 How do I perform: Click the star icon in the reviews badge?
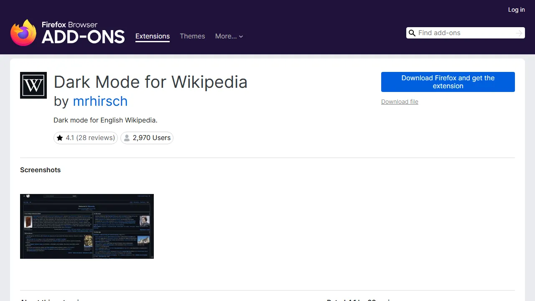point(60,138)
